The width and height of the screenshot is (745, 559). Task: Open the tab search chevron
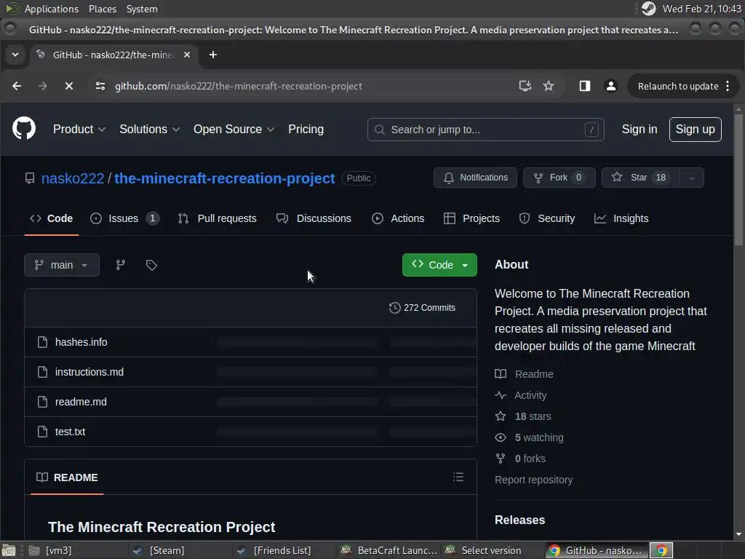(15, 55)
